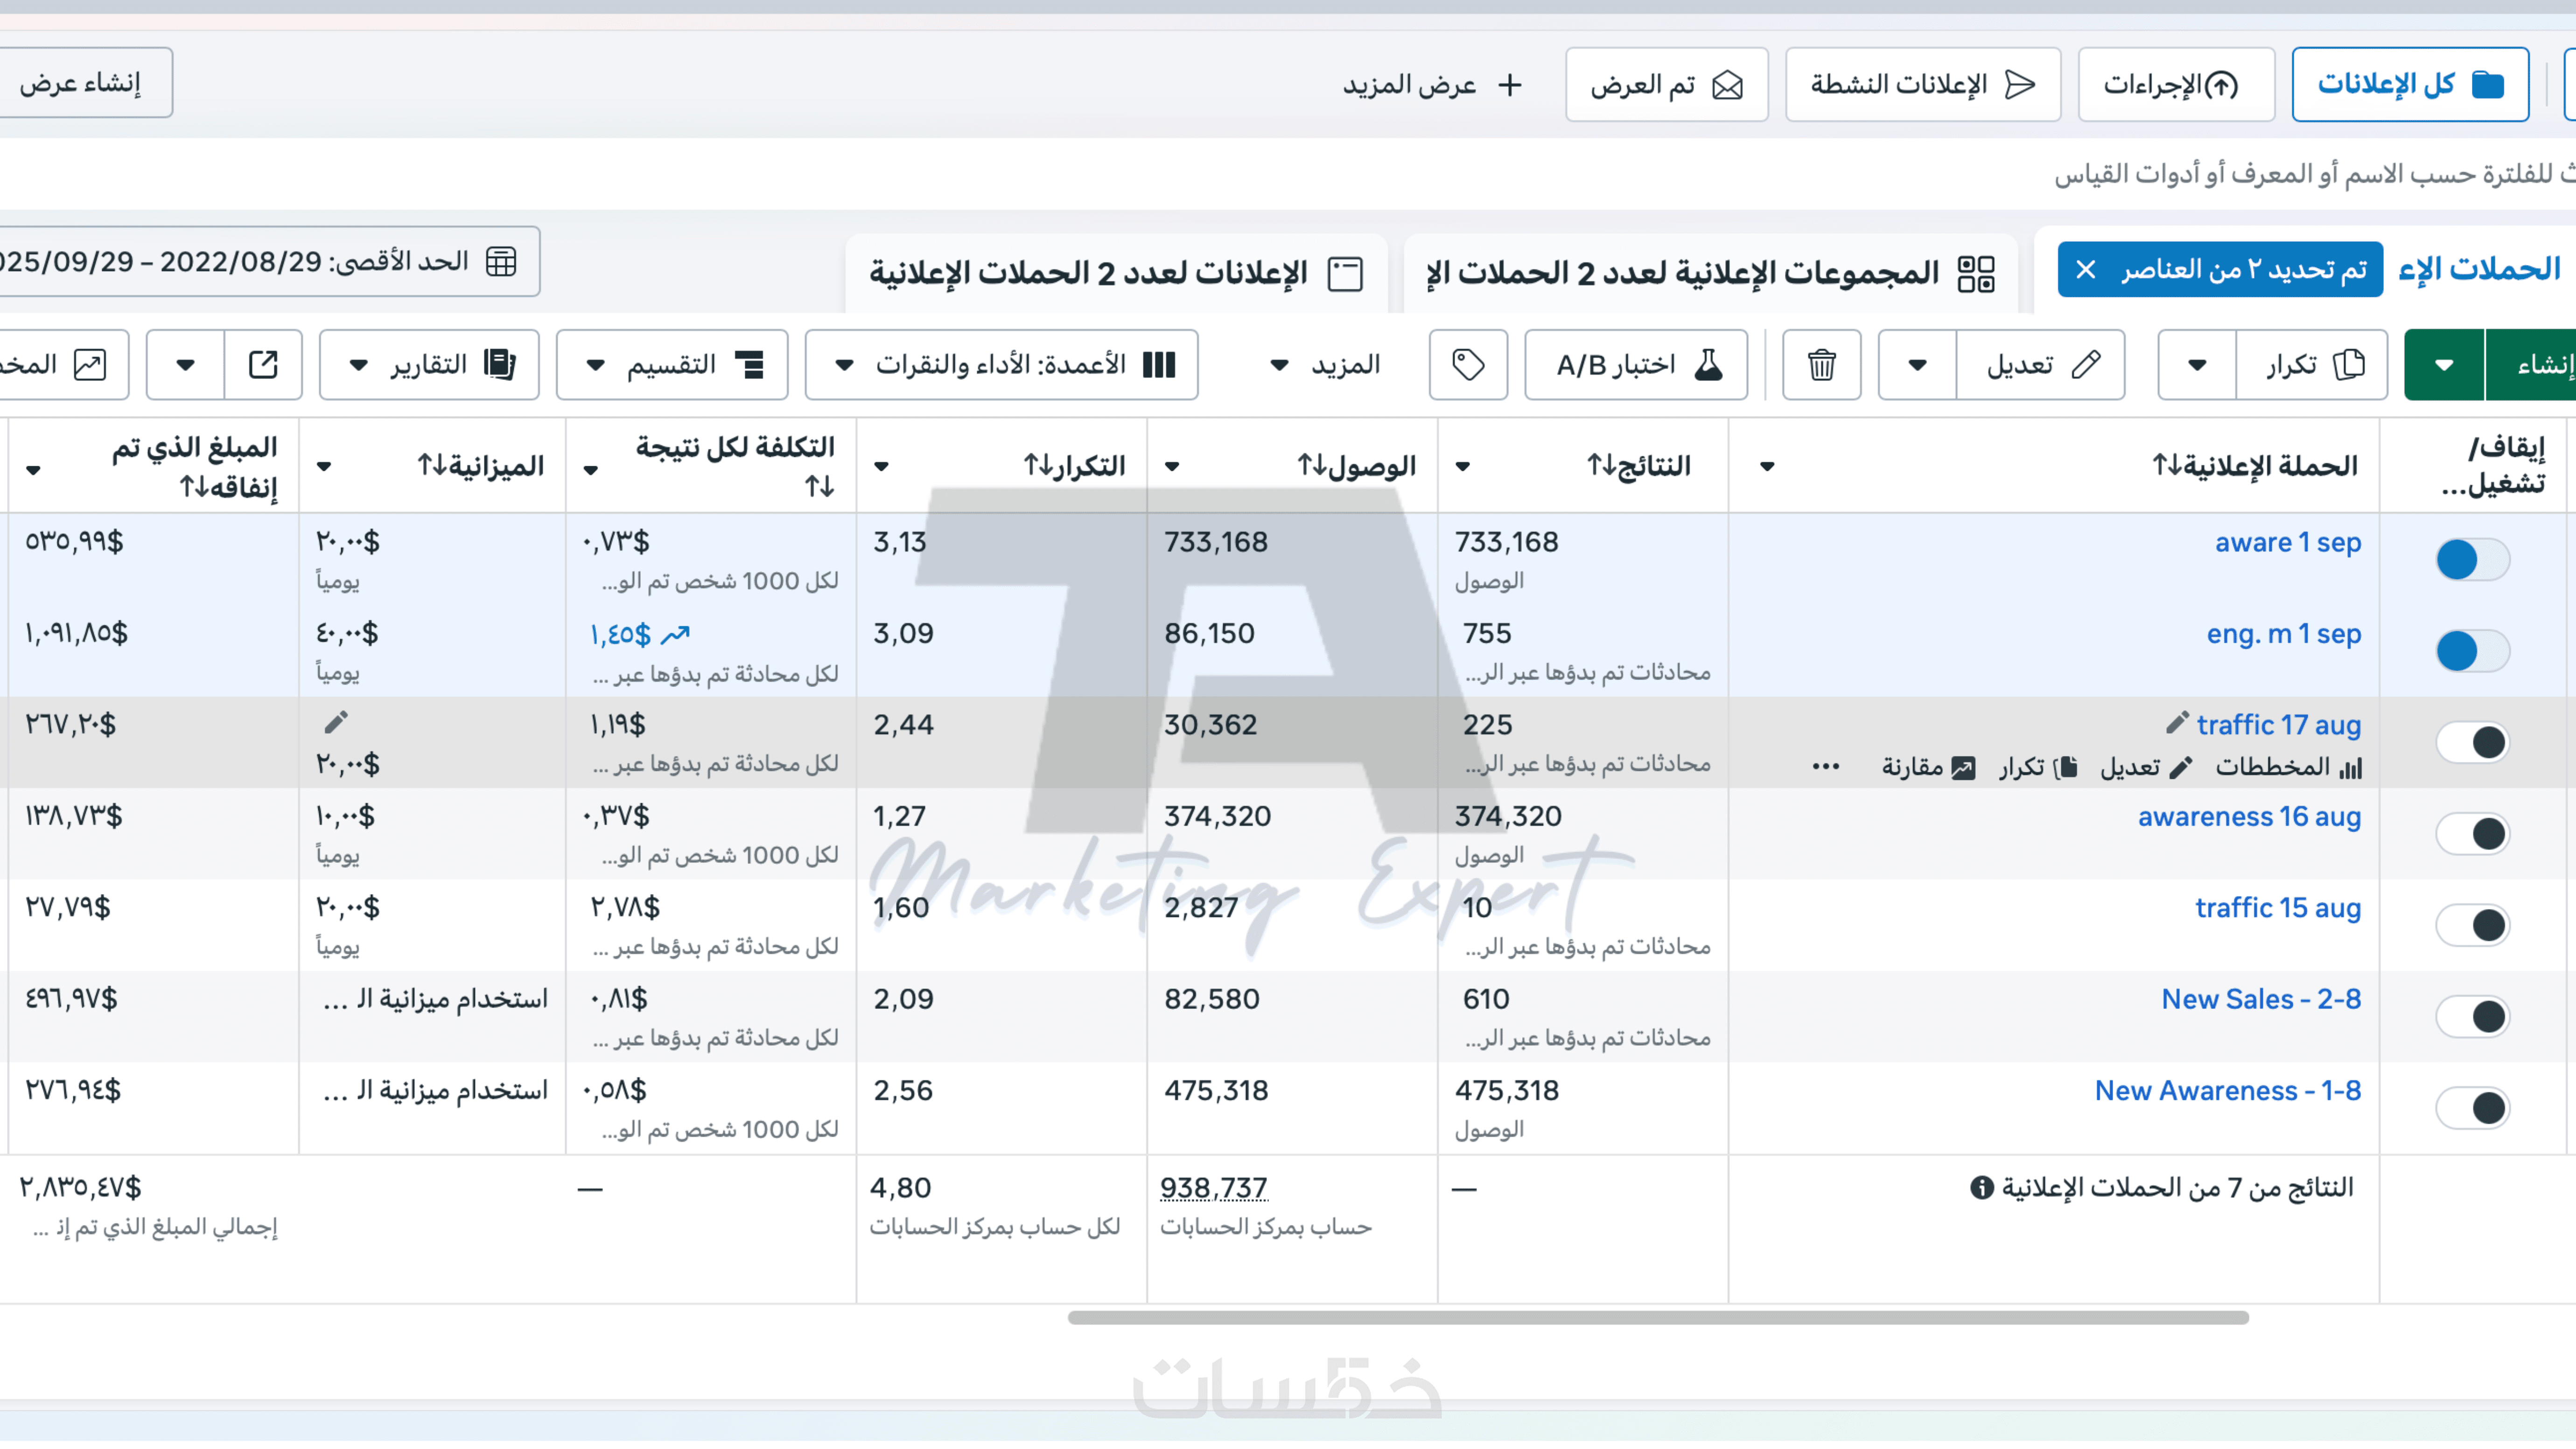Switch to الإعلانات لعدد 2 الحملات tab
This screenshot has height=1449, width=2576.
click(1116, 273)
